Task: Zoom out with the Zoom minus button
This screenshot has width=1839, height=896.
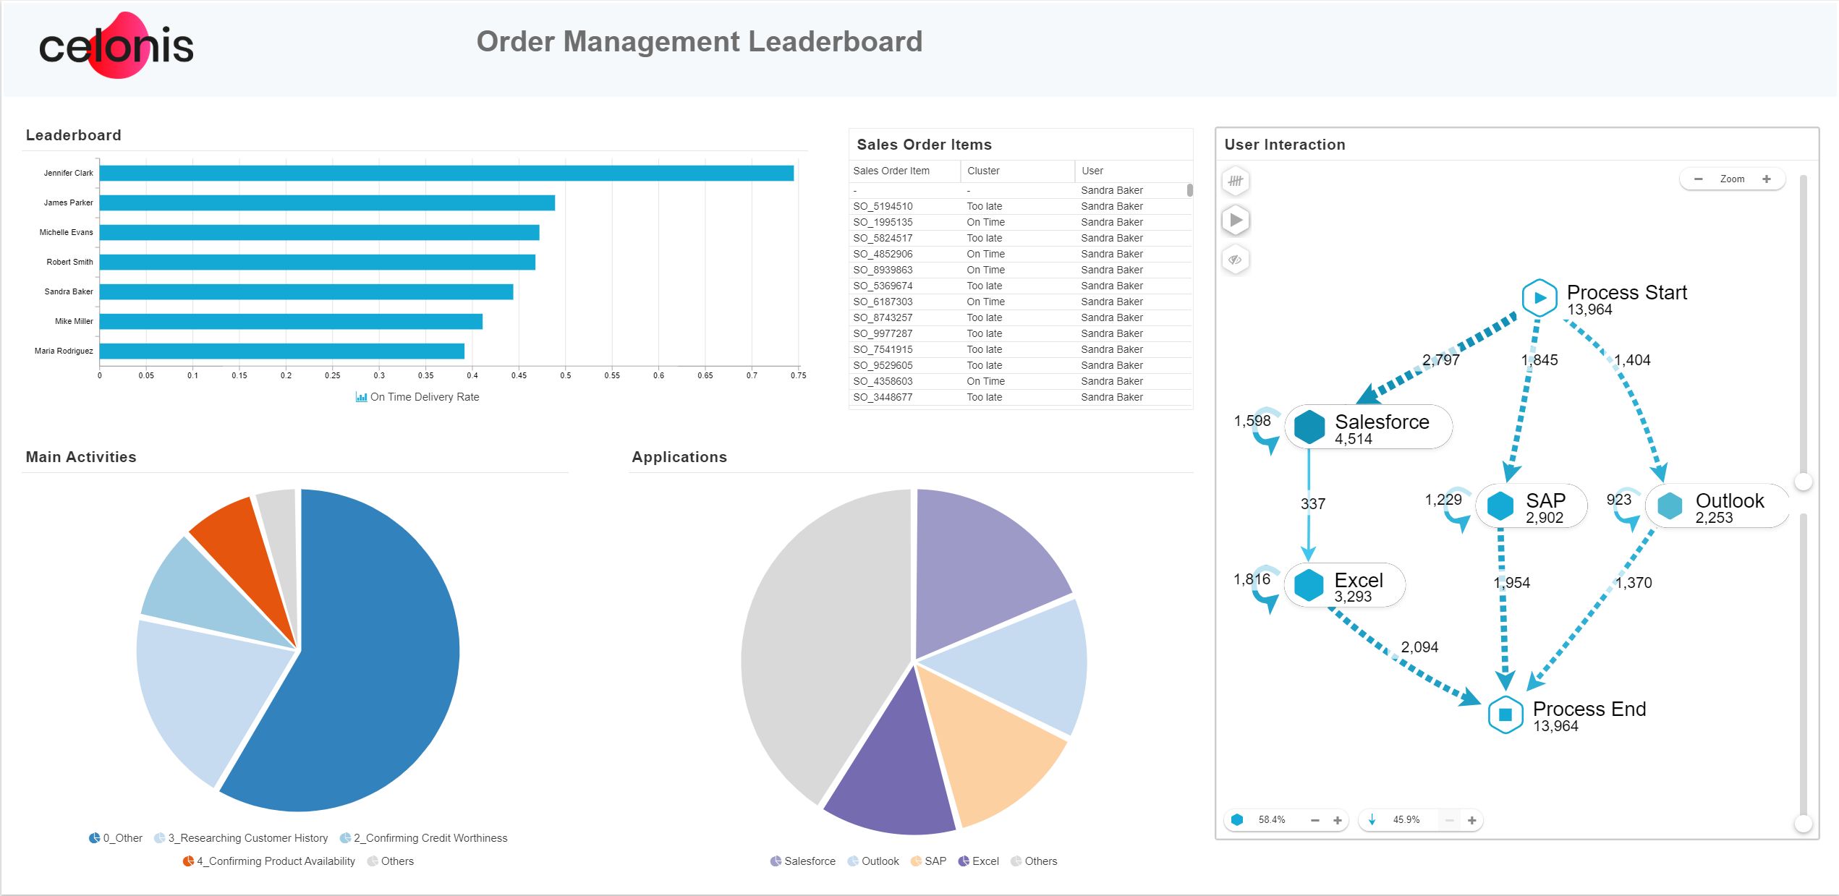Action: click(x=1699, y=179)
